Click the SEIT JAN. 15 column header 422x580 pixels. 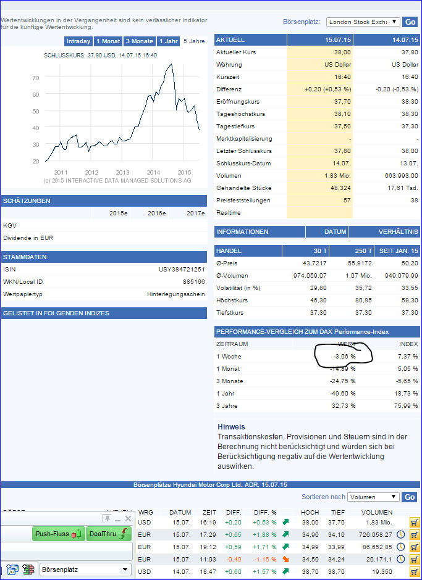[397, 251]
